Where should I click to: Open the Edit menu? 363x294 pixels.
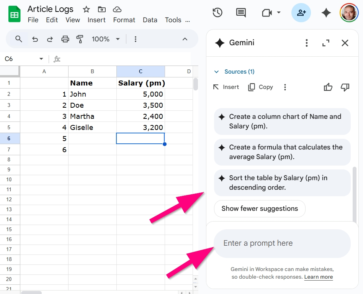[52, 20]
